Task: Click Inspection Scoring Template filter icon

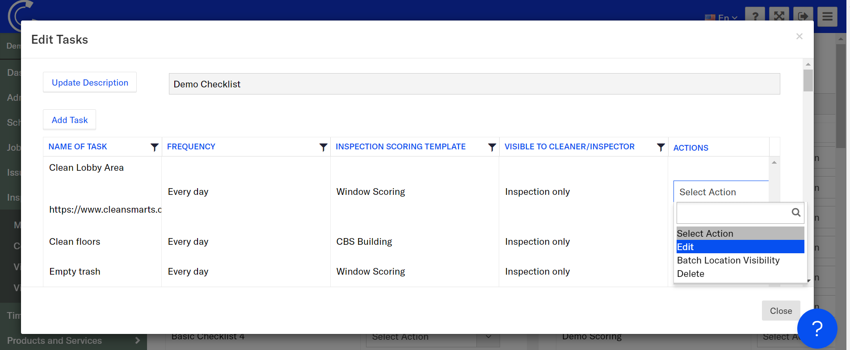Action: 492,147
